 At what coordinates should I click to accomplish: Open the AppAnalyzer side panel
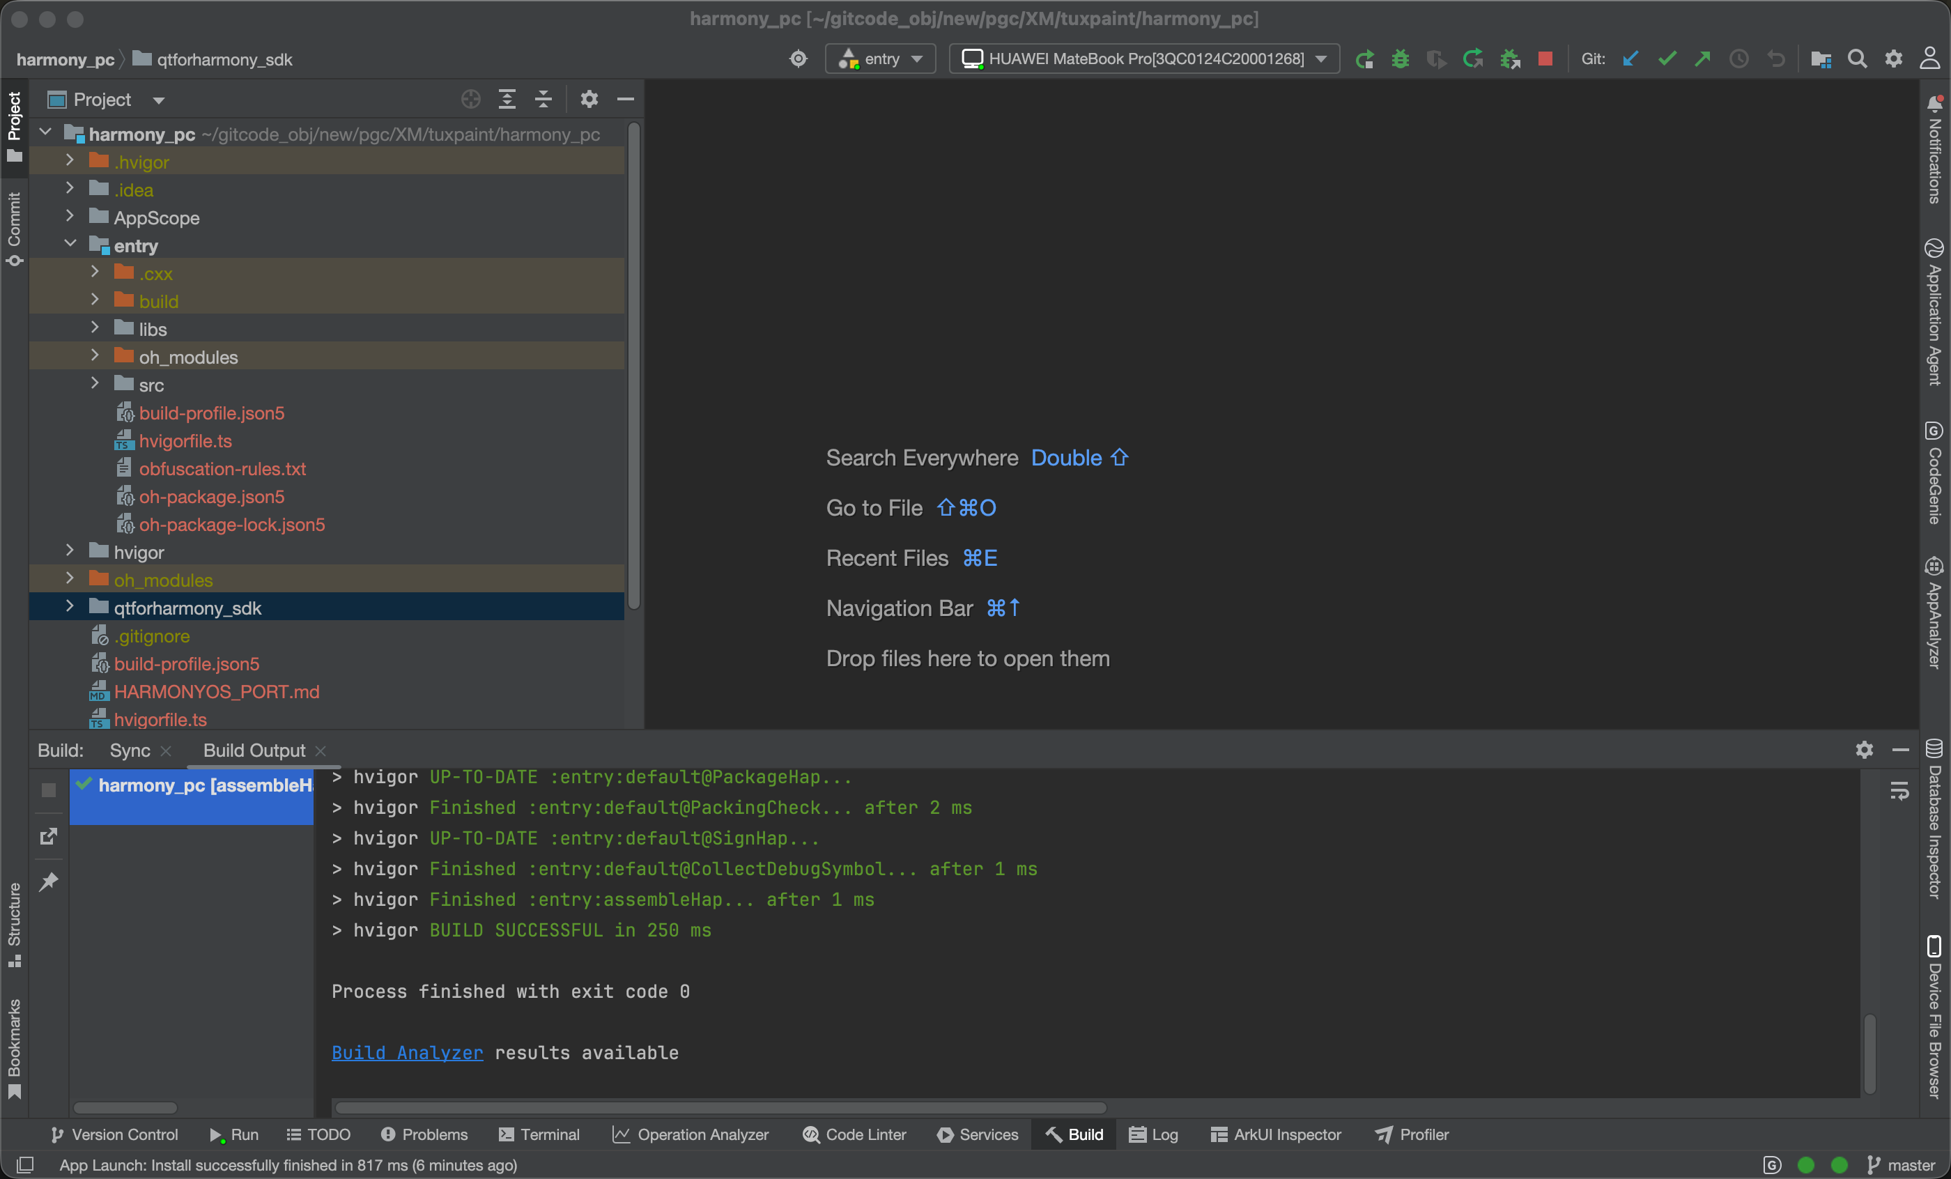(x=1934, y=613)
